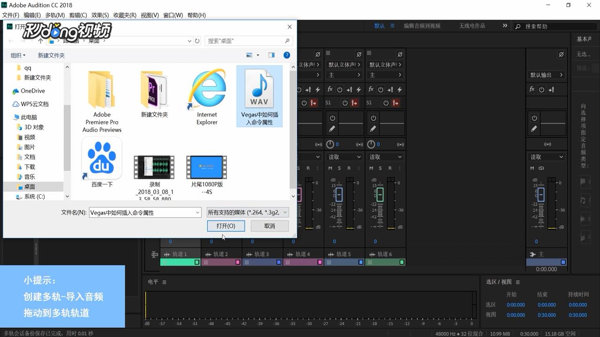Image resolution: width=600 pixels, height=337 pixels.
Task: Toggle send S1 power on track 5
Action: click(x=345, y=103)
